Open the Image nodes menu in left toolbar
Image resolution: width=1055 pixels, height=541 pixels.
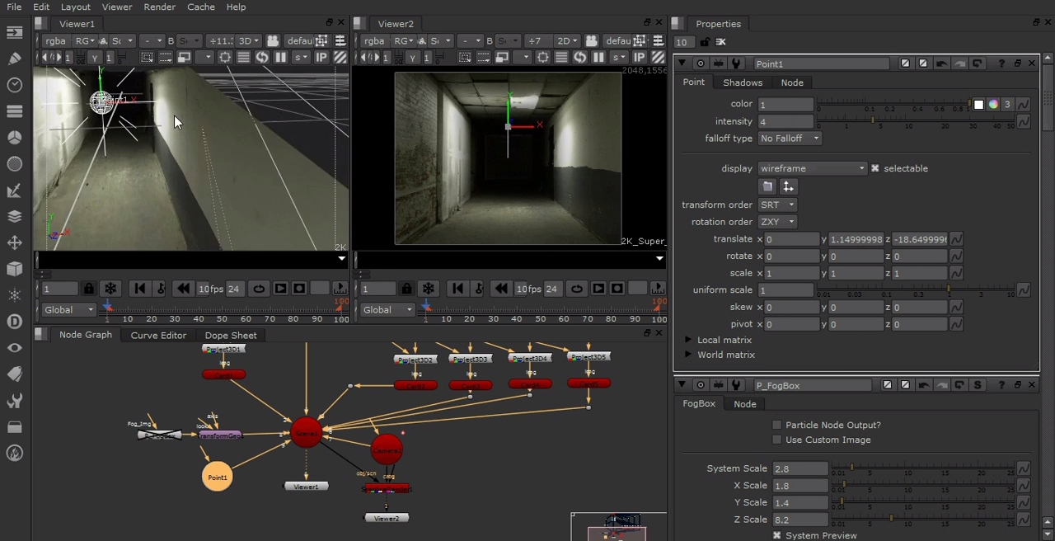14,32
